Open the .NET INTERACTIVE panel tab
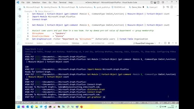Viewport: 194px width, 109px height. (x=98, y=43)
